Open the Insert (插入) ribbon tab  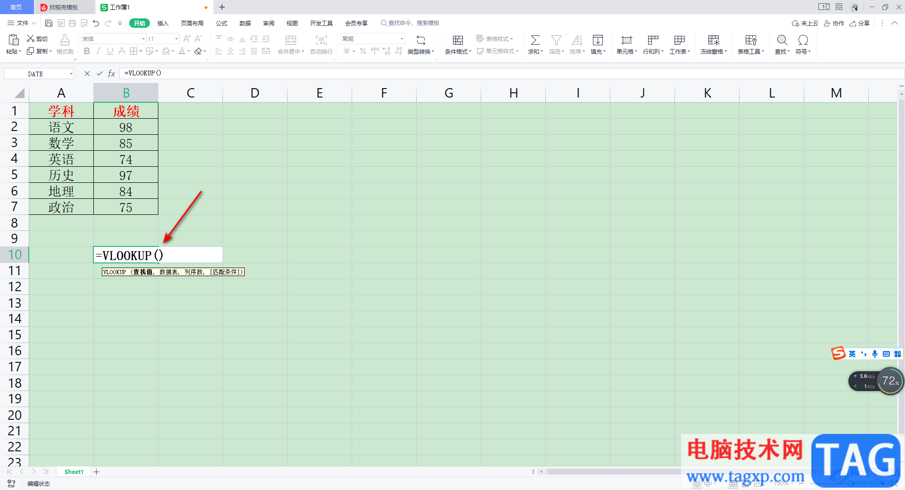(163, 23)
